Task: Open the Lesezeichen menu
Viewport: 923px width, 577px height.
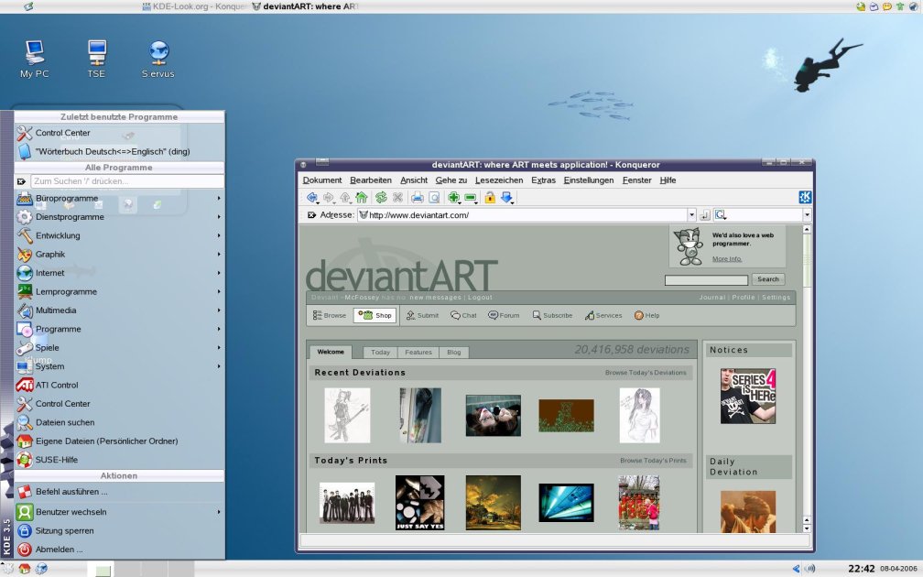Action: click(x=499, y=180)
